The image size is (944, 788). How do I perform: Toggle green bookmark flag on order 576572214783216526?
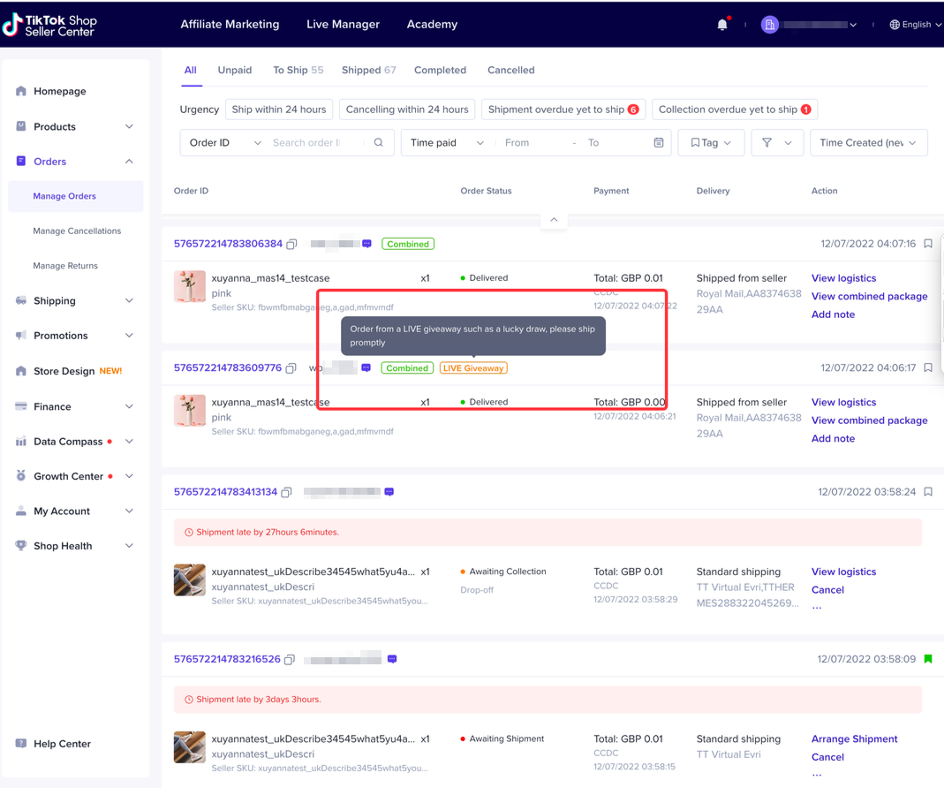click(x=928, y=659)
